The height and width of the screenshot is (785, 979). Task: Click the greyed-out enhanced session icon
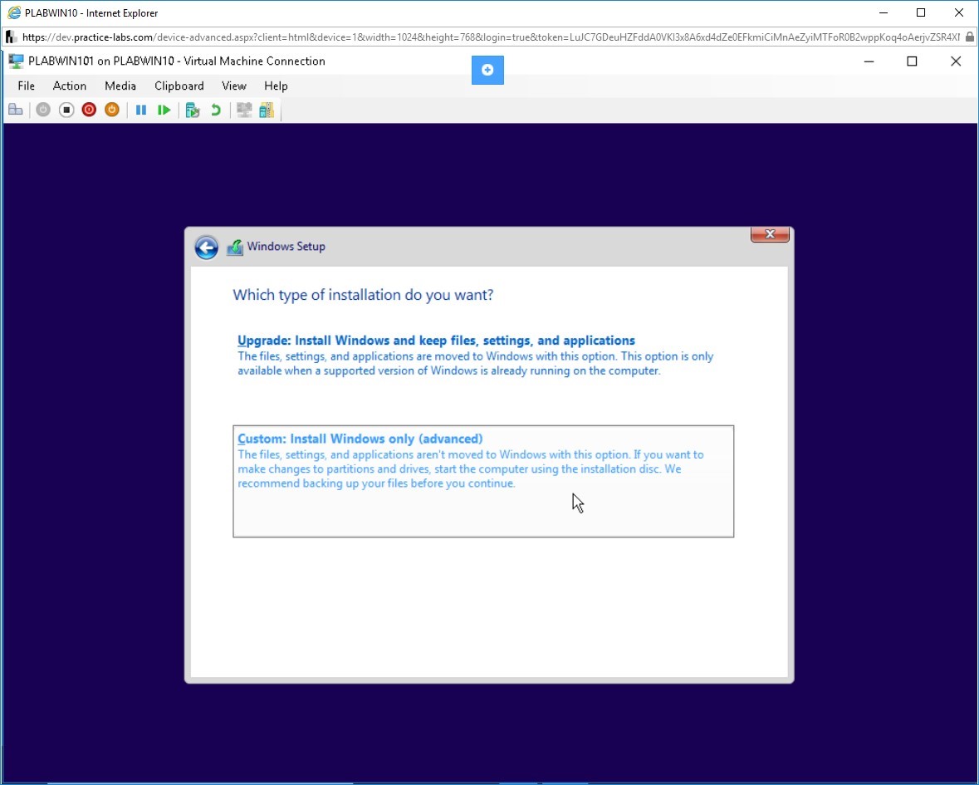tap(244, 110)
